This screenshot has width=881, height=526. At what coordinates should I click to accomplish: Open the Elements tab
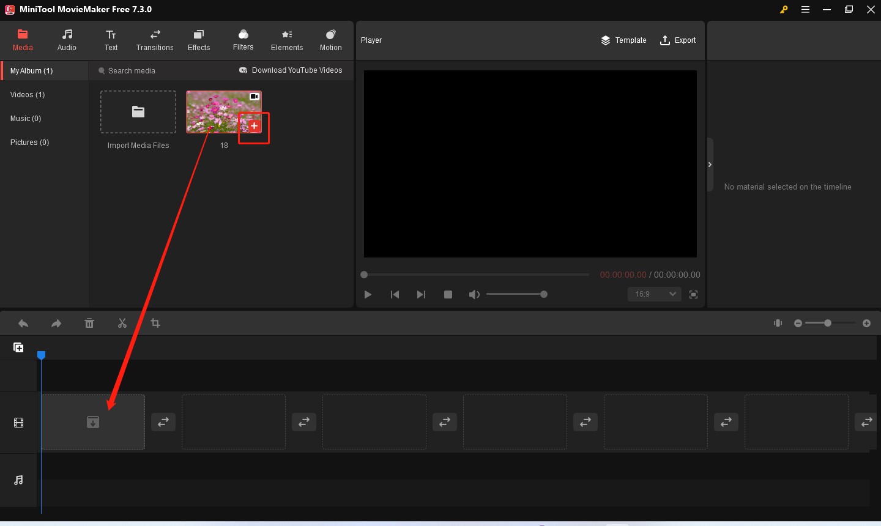coord(287,40)
